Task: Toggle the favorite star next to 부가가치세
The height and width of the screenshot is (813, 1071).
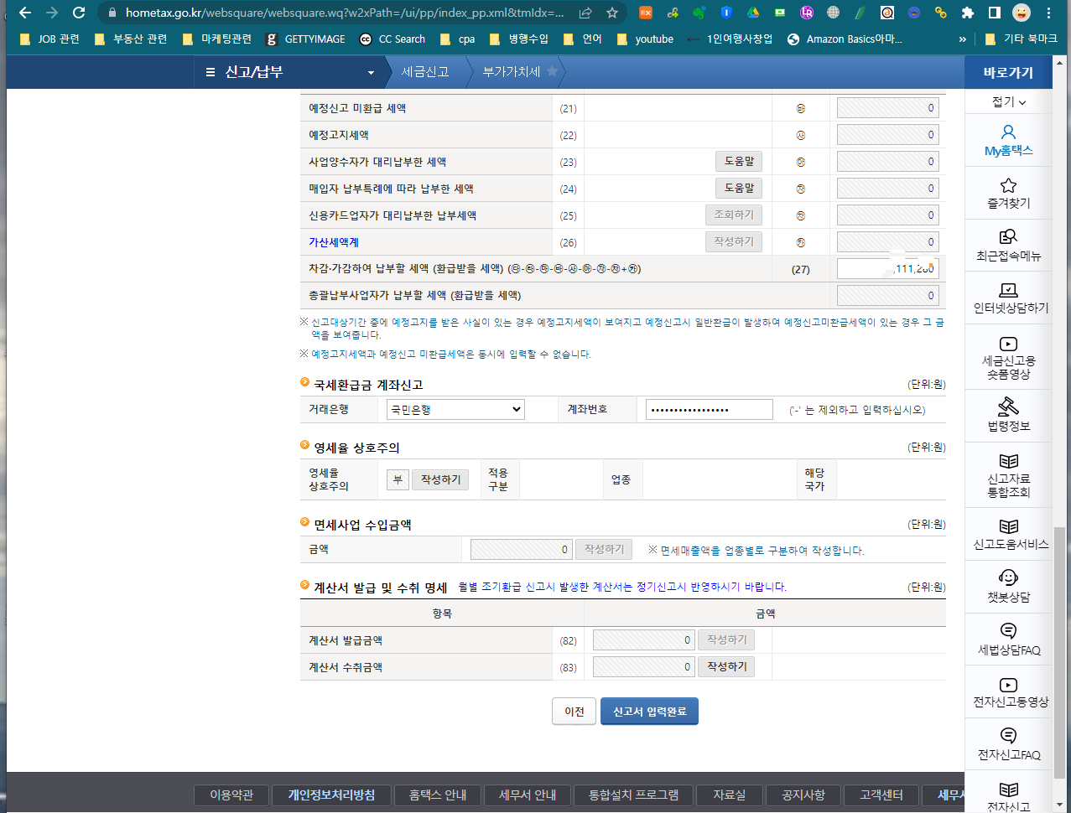Action: click(552, 72)
